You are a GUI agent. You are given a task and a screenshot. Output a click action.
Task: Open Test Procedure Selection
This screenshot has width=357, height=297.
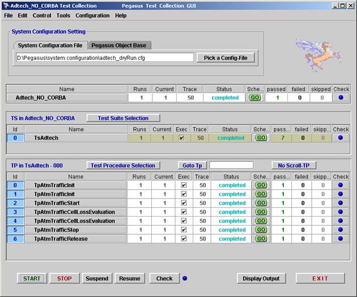(123, 165)
